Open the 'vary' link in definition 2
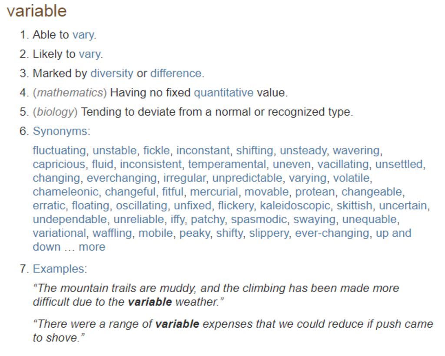 click(x=90, y=54)
